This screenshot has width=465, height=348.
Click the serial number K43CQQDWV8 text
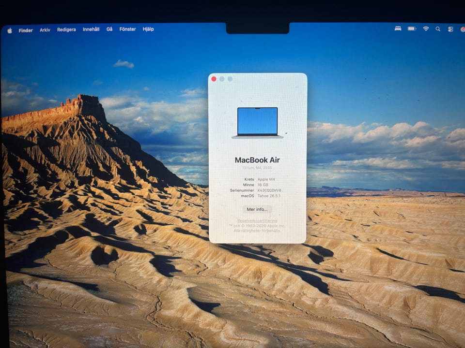click(269, 190)
